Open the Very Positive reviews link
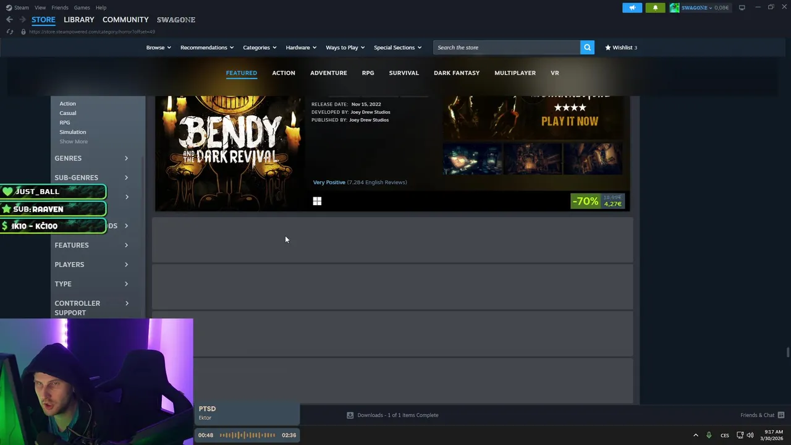The height and width of the screenshot is (445, 791). pos(329,182)
